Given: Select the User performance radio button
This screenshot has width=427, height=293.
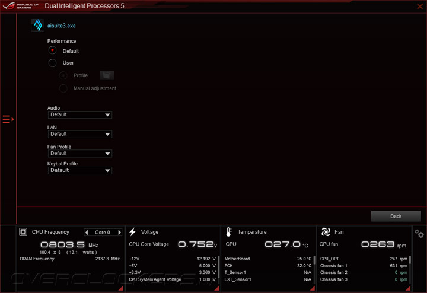Looking at the screenshot, I should tap(52, 63).
